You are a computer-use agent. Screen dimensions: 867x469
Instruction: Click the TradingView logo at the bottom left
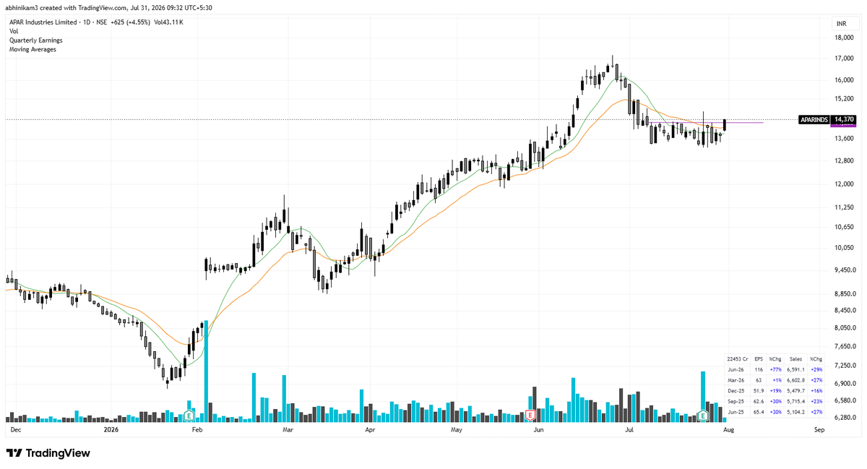coord(48,453)
